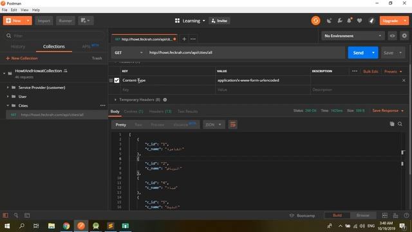Switch to Browse mode toggle
Screen dimensions: 412x232
tap(363, 215)
